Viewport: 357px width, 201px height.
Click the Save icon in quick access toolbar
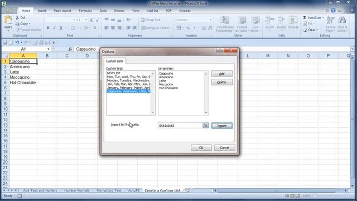point(5,42)
